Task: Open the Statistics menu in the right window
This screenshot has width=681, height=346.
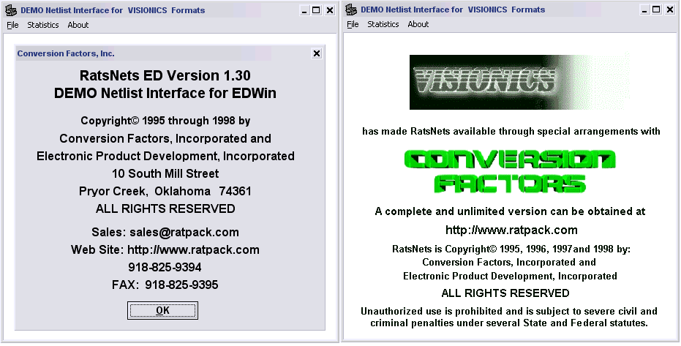Action: [383, 24]
